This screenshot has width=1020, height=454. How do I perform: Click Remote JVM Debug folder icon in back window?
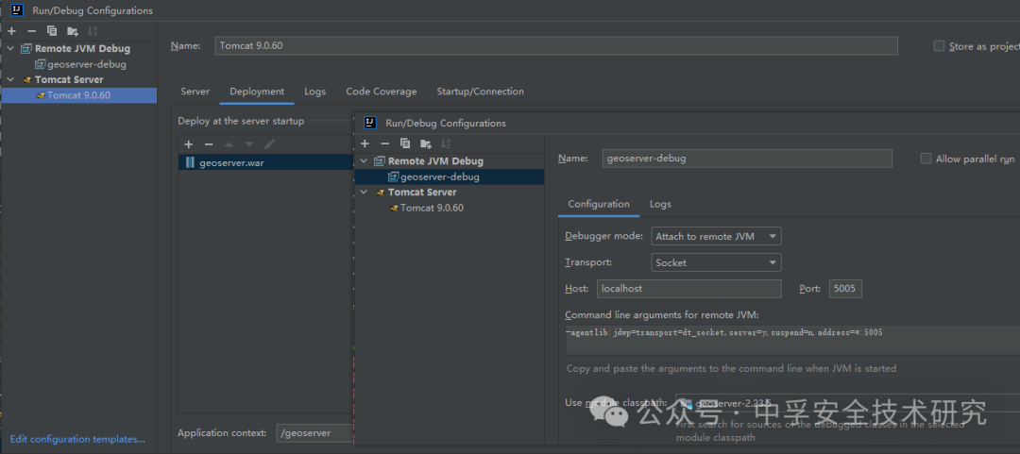(x=26, y=49)
